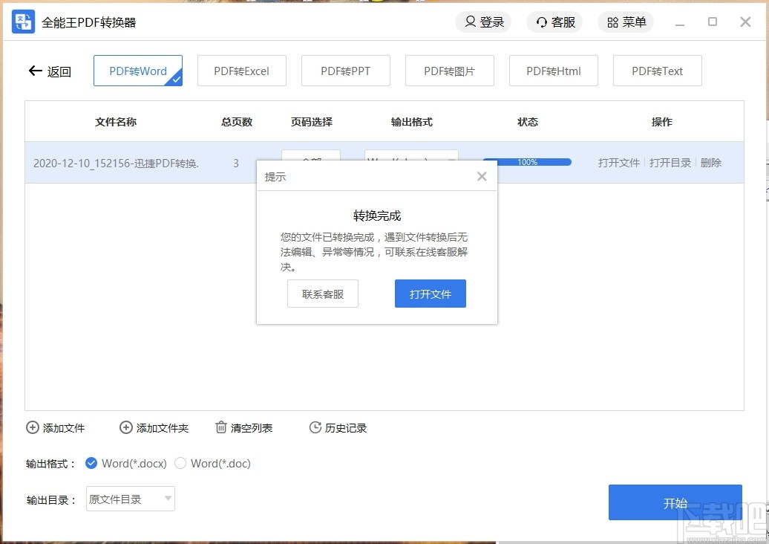This screenshot has width=769, height=544.
Task: Click the 全能王PDF转换器 app logo icon
Action: (x=22, y=22)
